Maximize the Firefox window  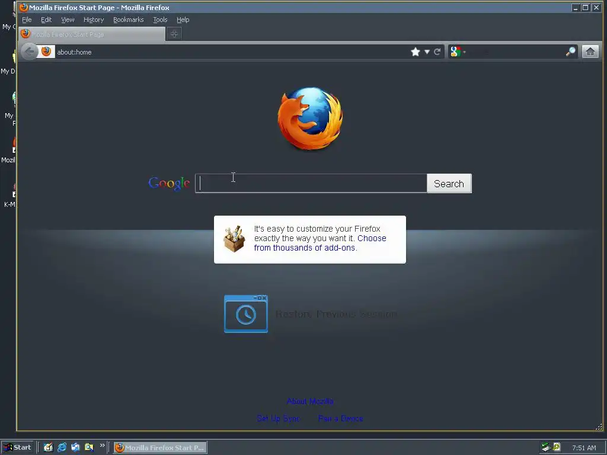point(585,7)
